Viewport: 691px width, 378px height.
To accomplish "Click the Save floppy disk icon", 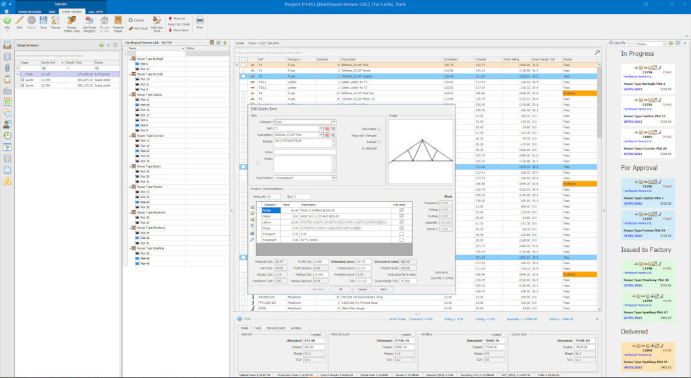I will (x=44, y=21).
